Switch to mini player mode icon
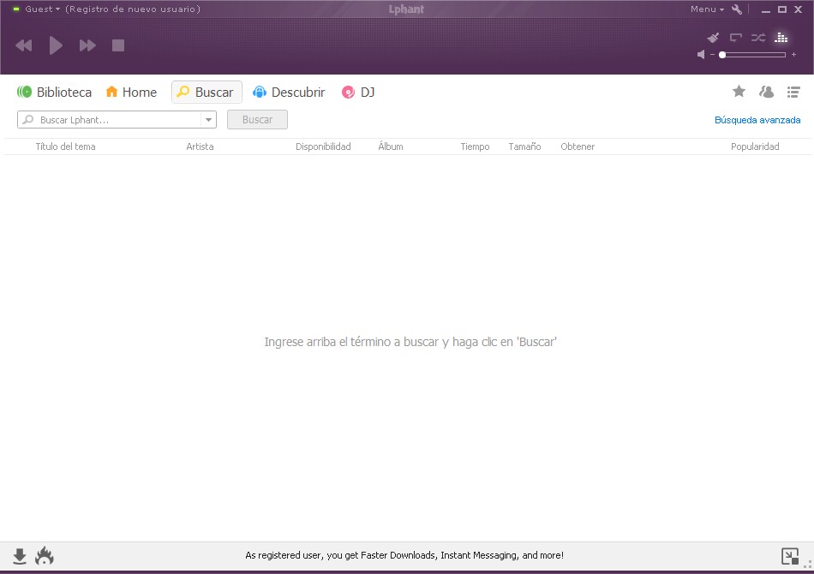The image size is (814, 574). (x=790, y=556)
